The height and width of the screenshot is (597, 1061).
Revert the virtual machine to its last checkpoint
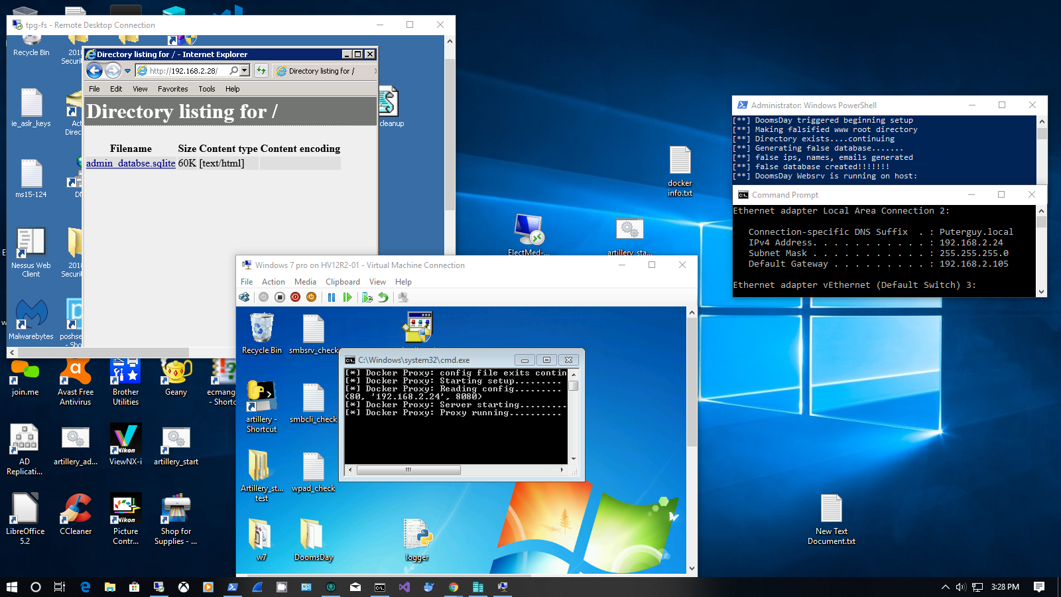click(383, 297)
